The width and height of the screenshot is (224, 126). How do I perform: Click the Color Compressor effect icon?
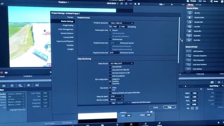(x=188, y=60)
